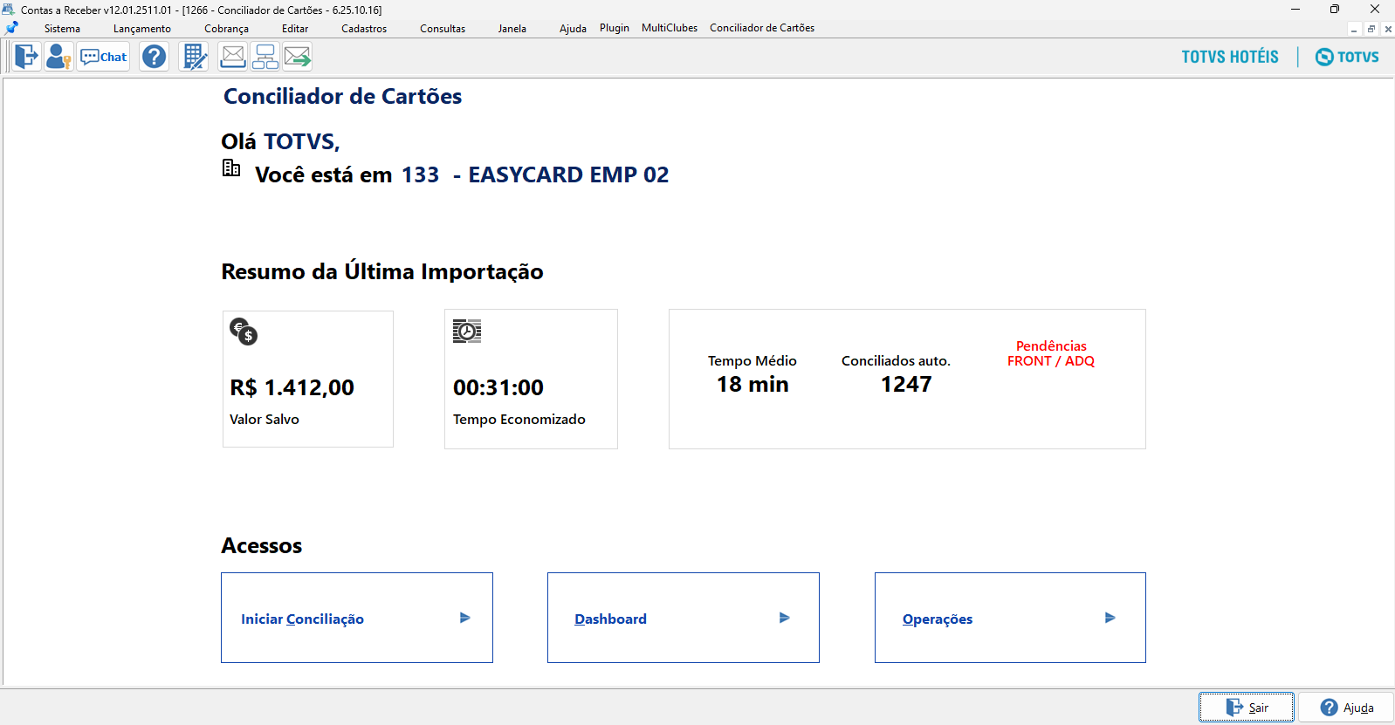Click the 'R$ 1.412,00' value
Screen dimensions: 1395x725
tap(292, 387)
